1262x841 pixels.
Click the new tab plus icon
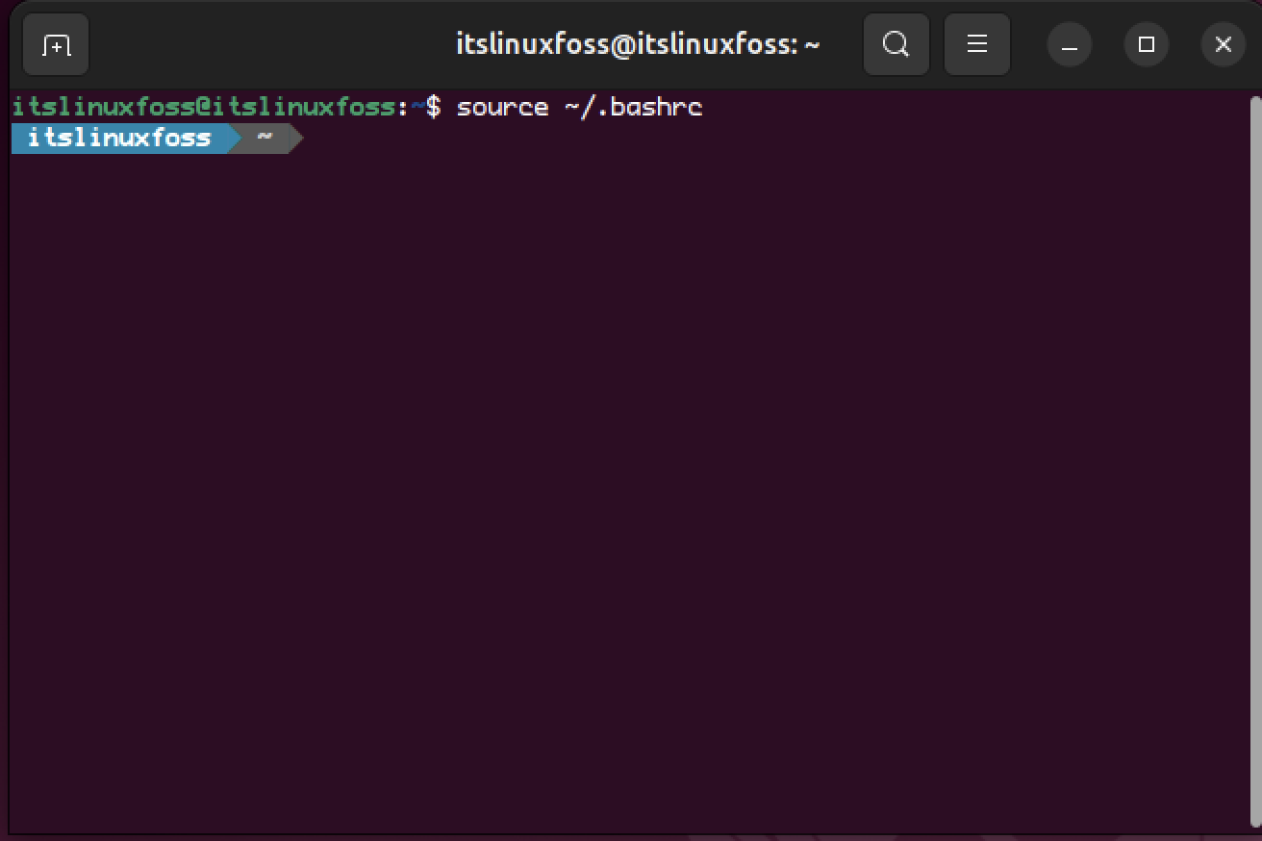coord(55,44)
